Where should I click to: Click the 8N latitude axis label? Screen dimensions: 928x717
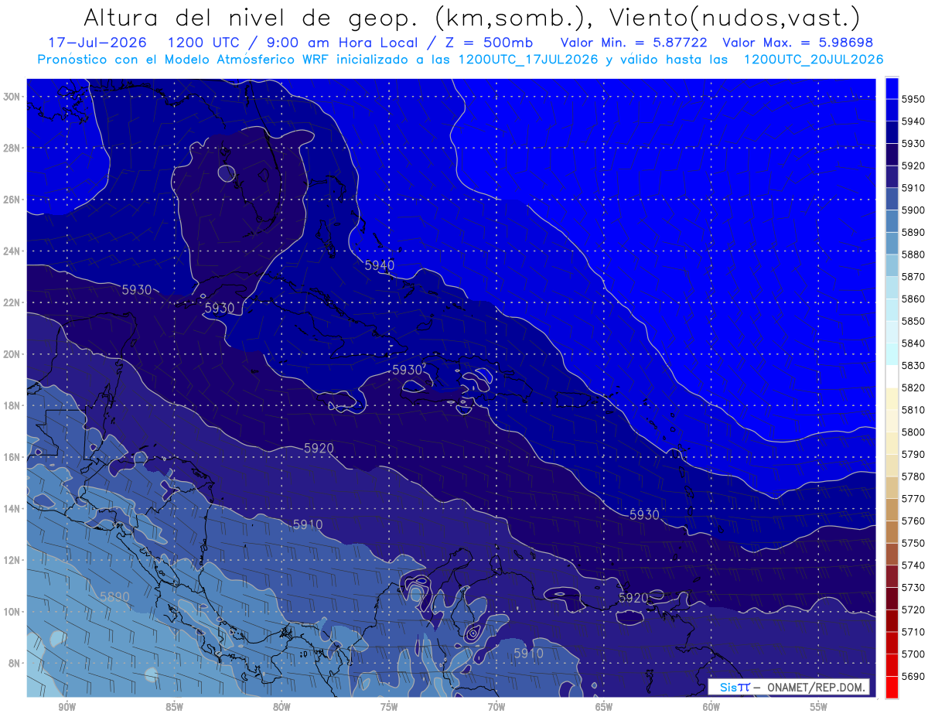pyautogui.click(x=15, y=663)
